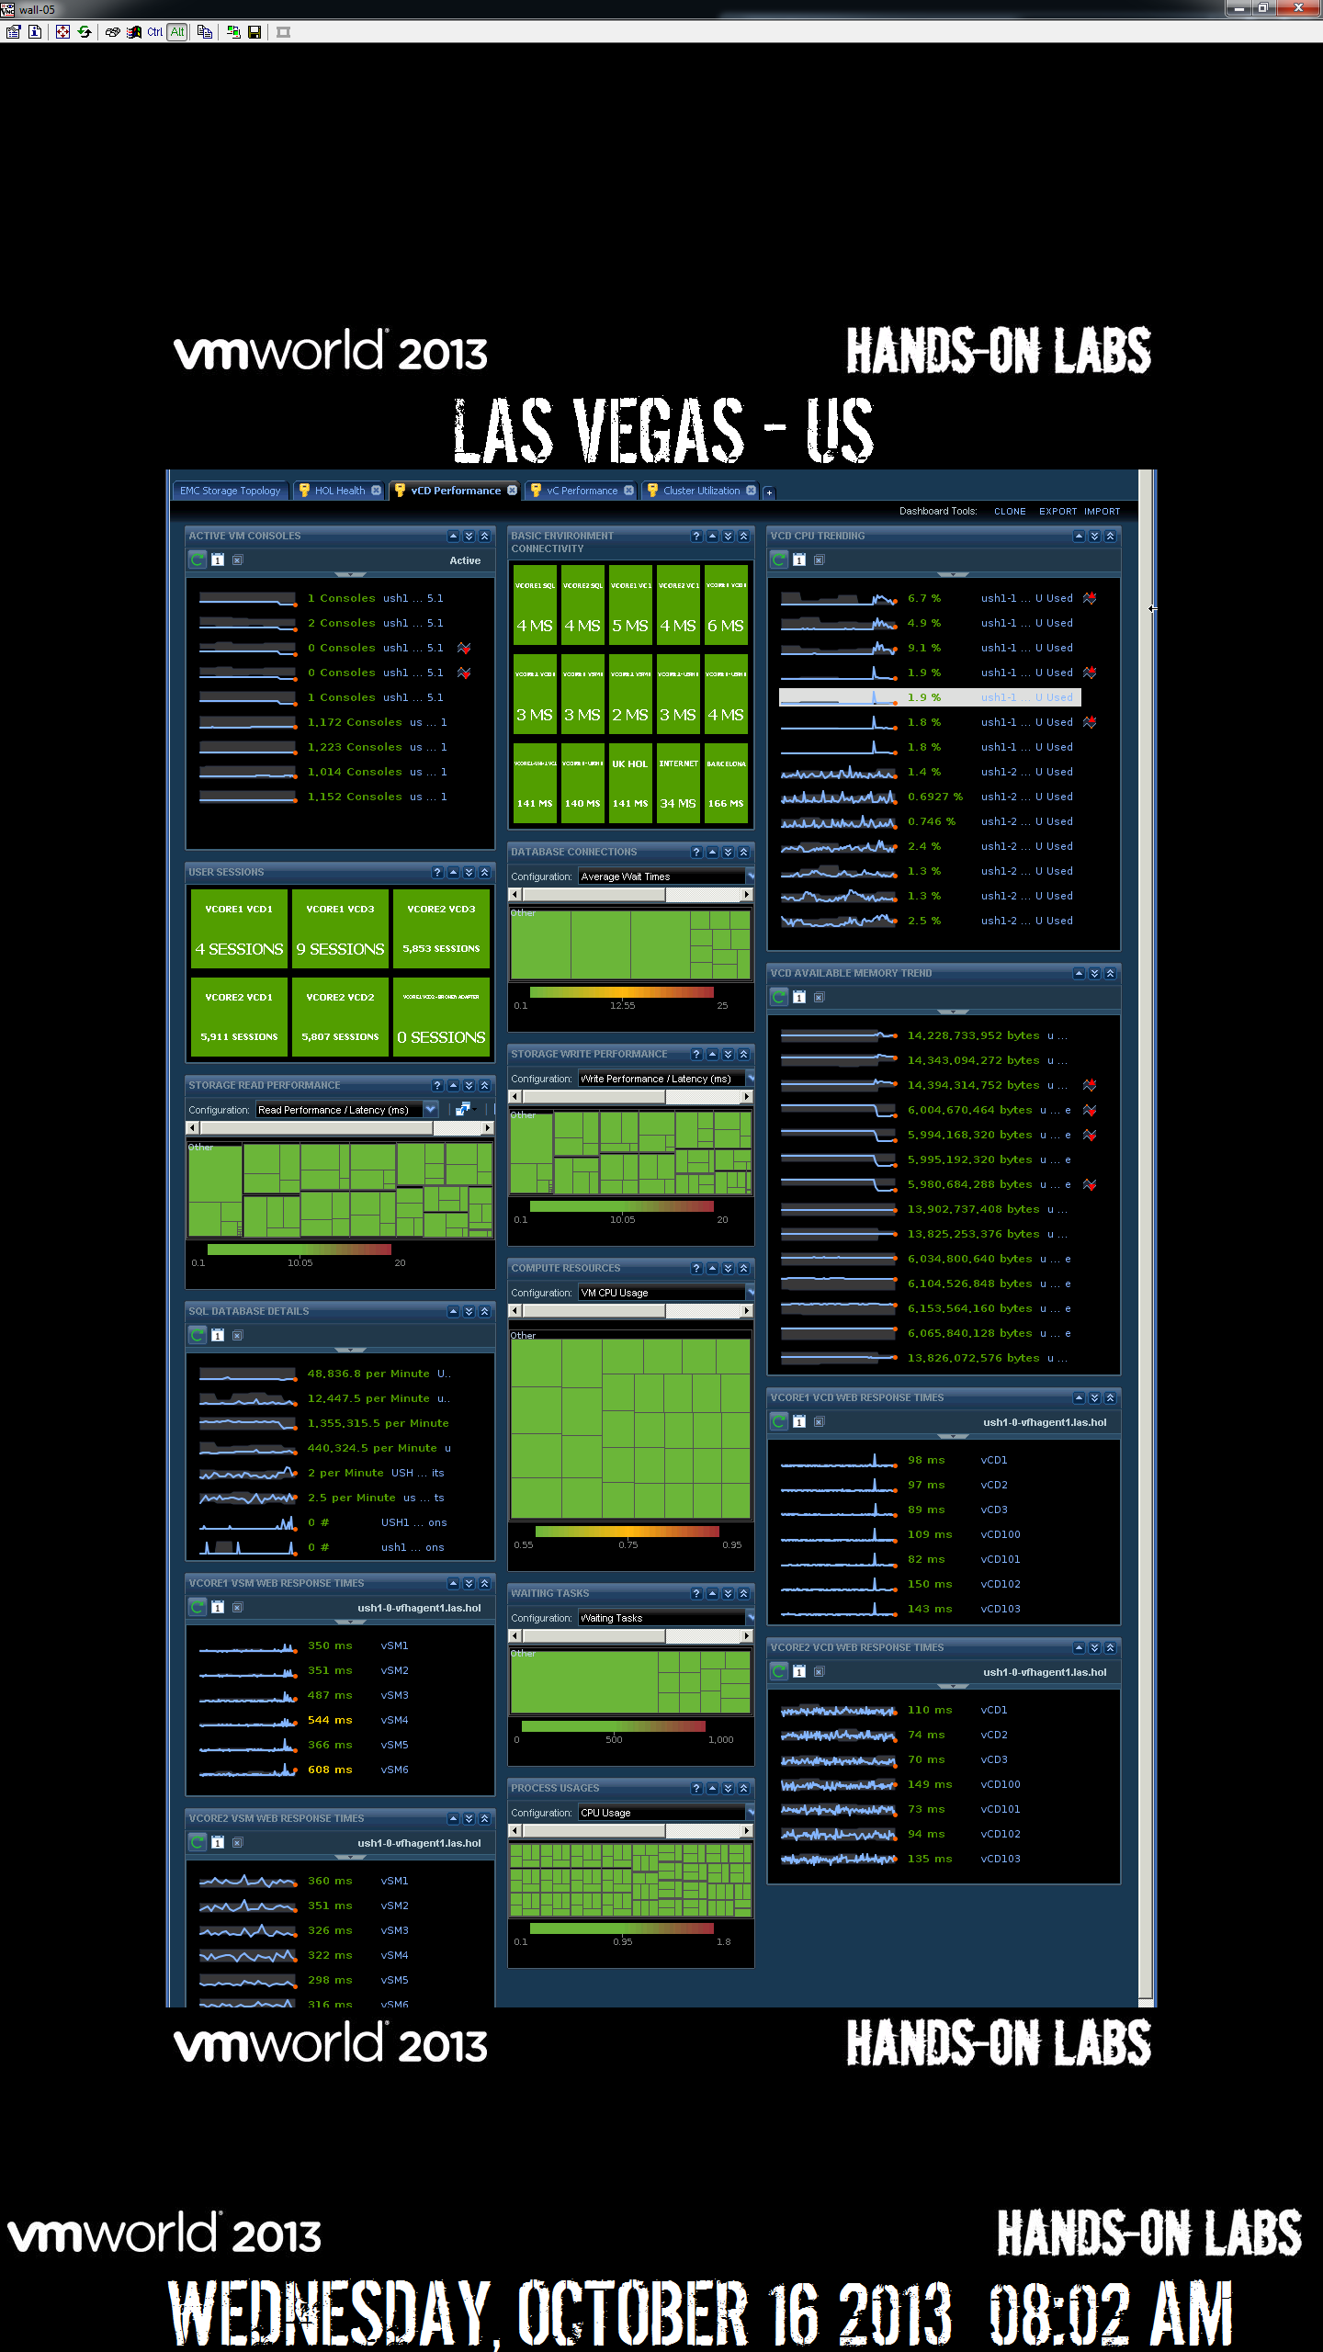Toggle the Alt key button in VNC toolbar

pyautogui.click(x=177, y=32)
